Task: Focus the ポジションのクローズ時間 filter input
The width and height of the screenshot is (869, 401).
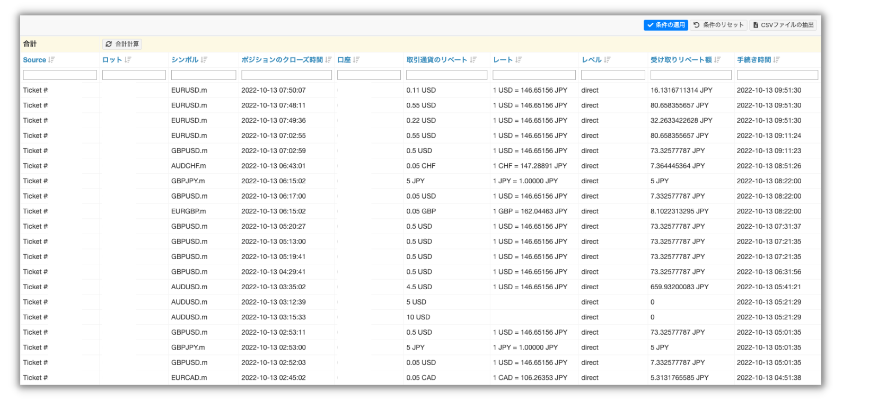Action: [x=287, y=75]
